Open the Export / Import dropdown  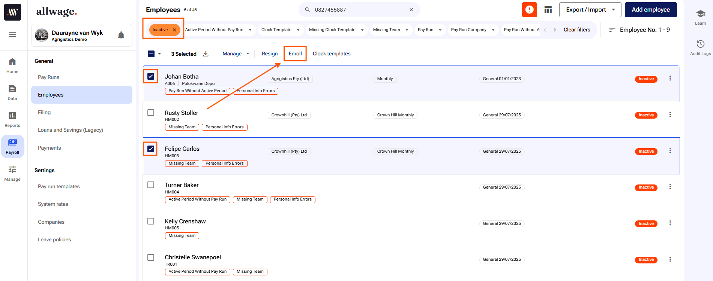pos(590,10)
